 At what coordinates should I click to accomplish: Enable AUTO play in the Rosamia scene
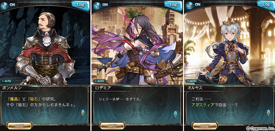pyautogui.click(x=99, y=81)
